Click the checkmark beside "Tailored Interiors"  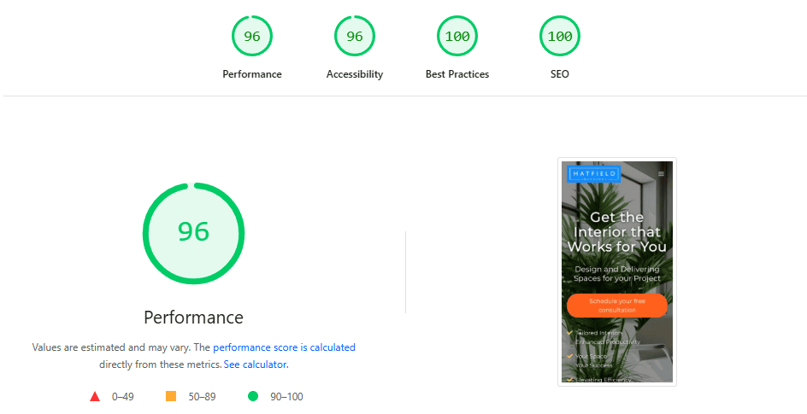coord(569,332)
